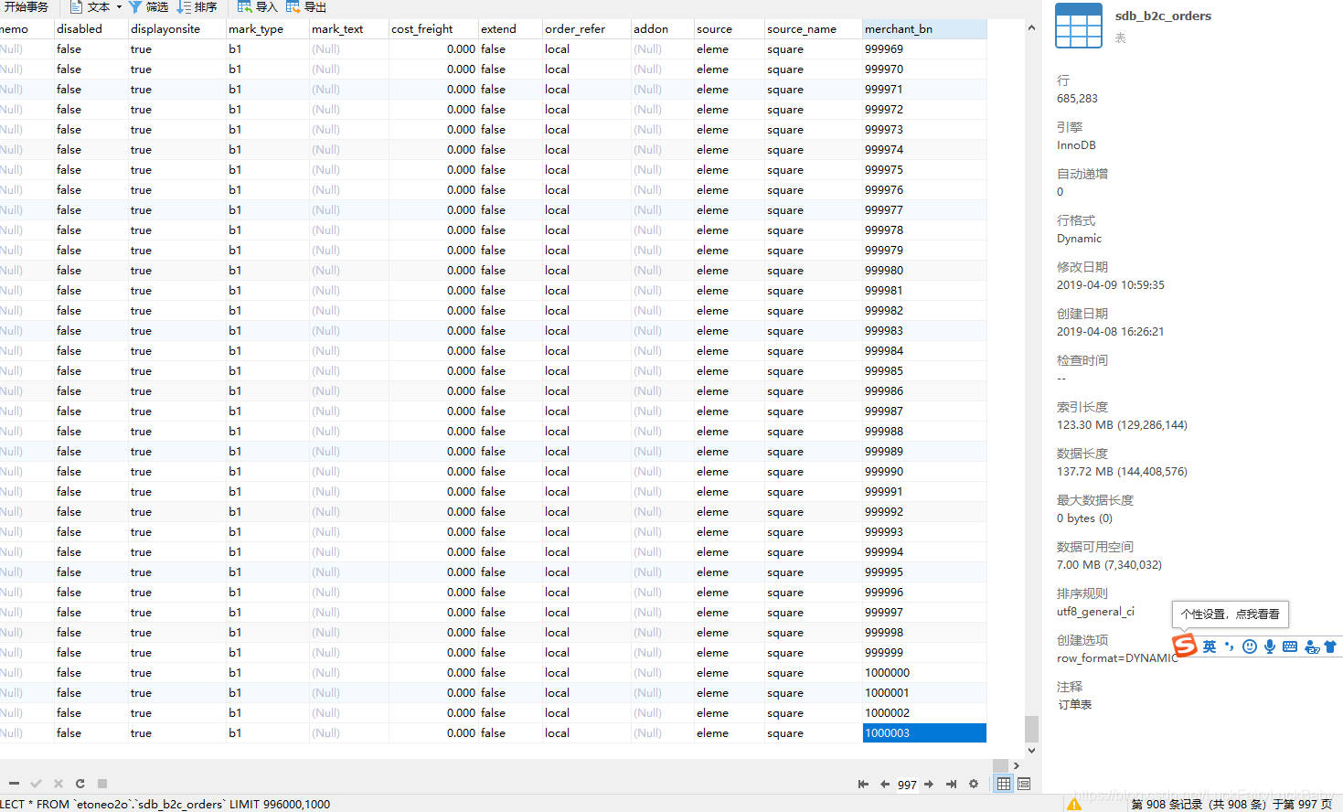Click the 排序 (Sort) toolbar button
Image resolution: width=1343 pixels, height=812 pixels.
click(x=197, y=7)
